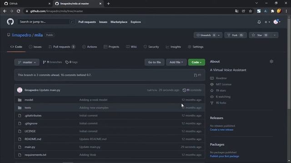Open the main.py file

coord(30,147)
